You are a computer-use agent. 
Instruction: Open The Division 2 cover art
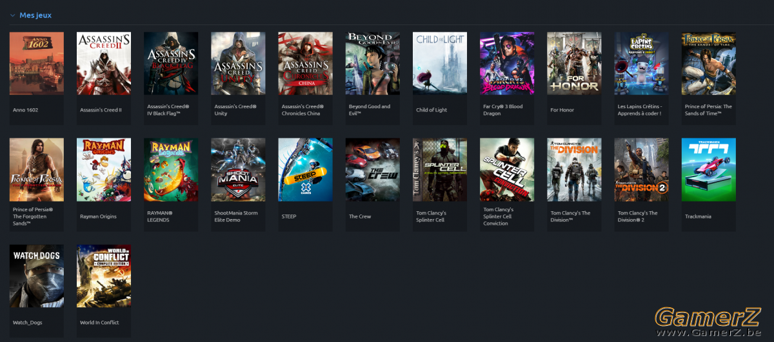(641, 169)
